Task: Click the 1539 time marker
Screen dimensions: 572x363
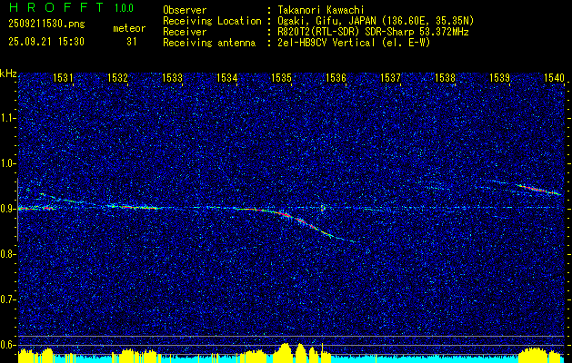Action: click(x=500, y=78)
